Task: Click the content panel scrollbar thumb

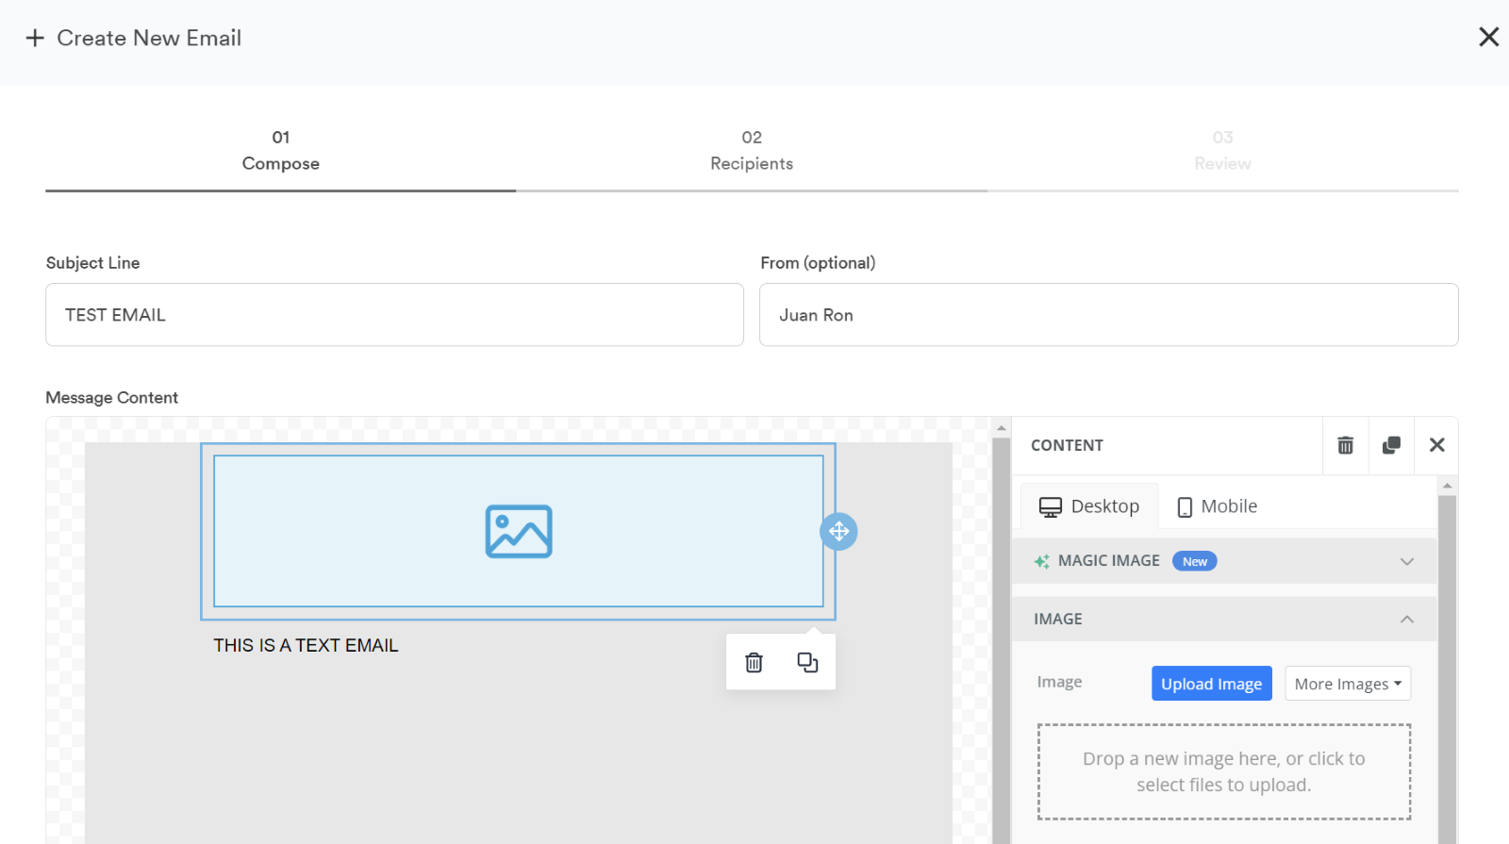Action: pos(1447,670)
